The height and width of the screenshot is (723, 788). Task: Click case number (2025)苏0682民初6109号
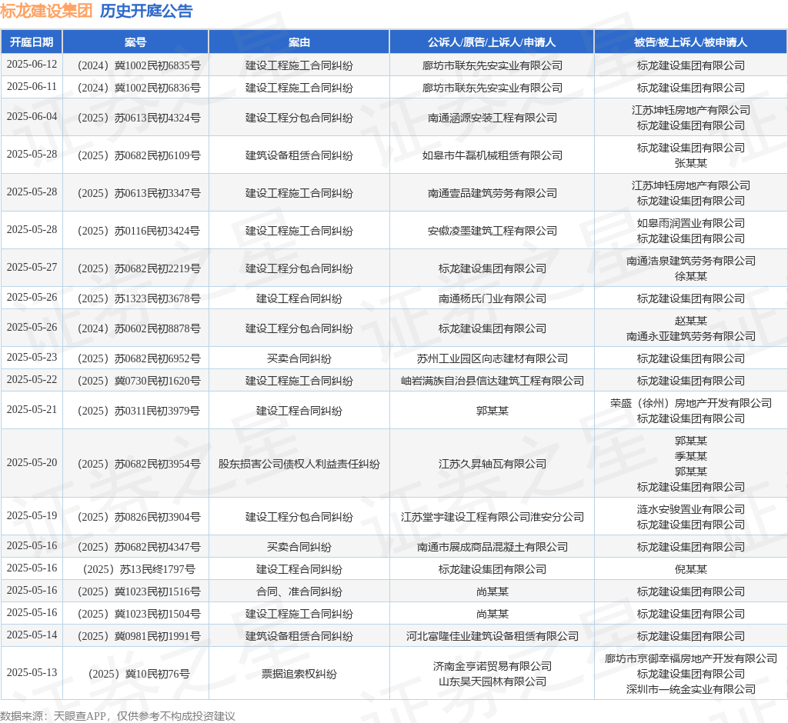[139, 156]
